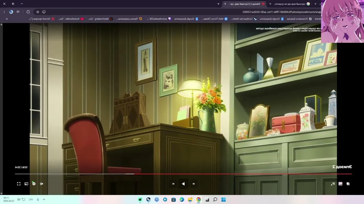Click the page scrollbar up arrow
This screenshot has height=204, width=364.
pos(1,25)
